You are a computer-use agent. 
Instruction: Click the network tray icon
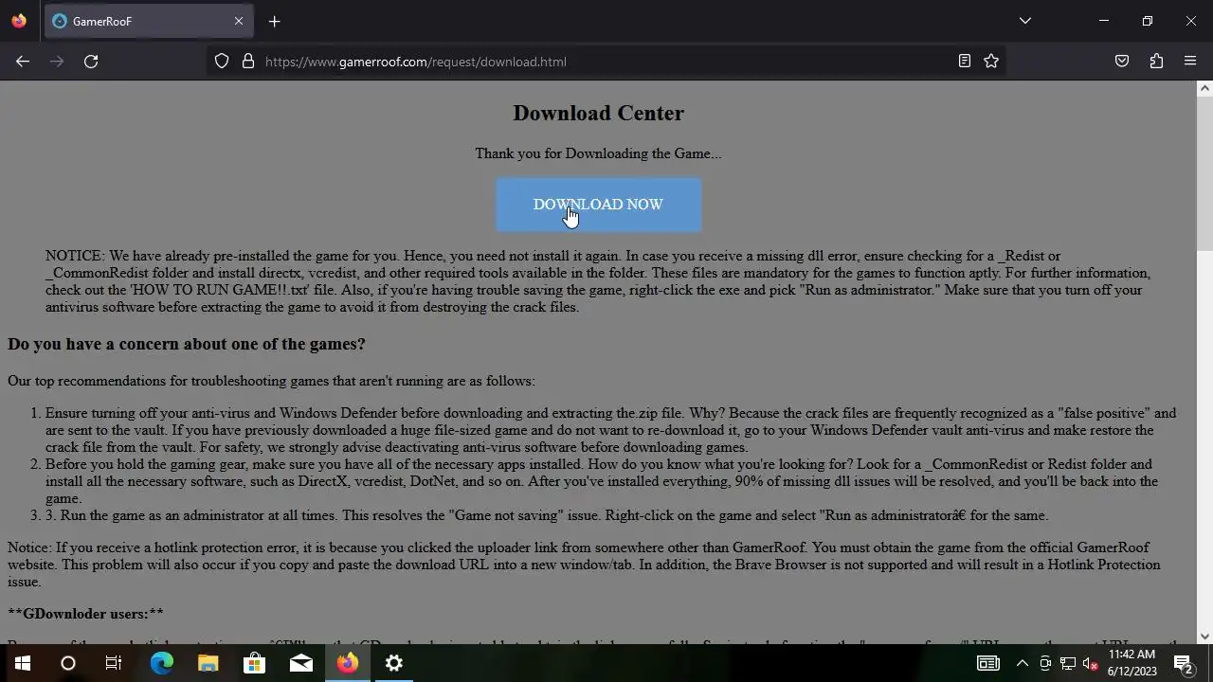pos(1068,663)
